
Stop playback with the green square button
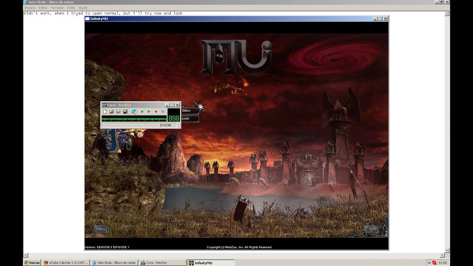[142, 112]
